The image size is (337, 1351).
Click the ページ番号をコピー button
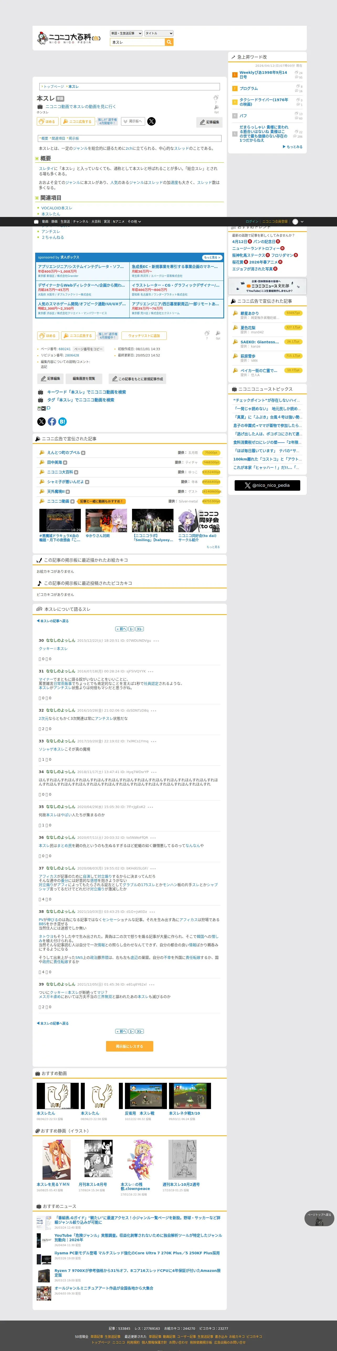pyautogui.click(x=88, y=349)
